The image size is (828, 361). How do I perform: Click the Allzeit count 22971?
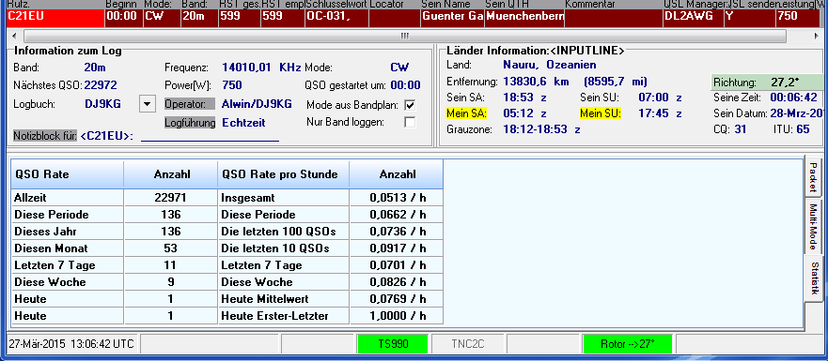point(171,198)
